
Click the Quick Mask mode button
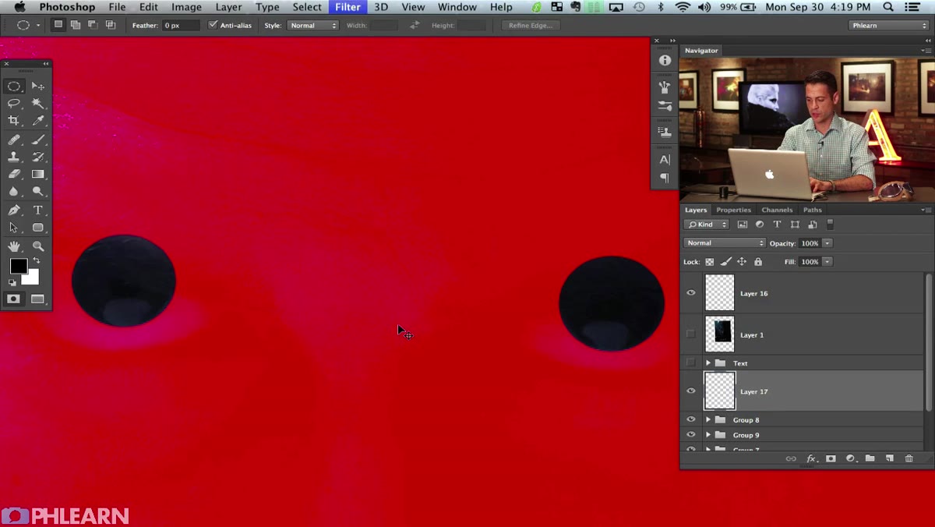[x=14, y=299]
